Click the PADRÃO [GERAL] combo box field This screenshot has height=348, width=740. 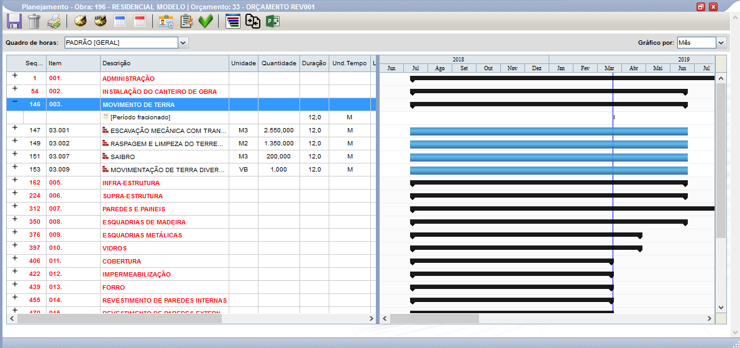(x=121, y=43)
